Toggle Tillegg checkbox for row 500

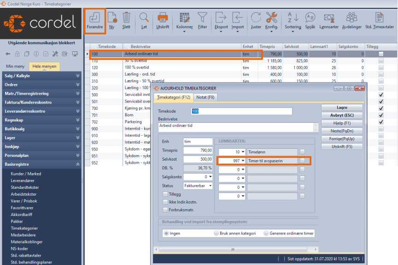pos(381,95)
